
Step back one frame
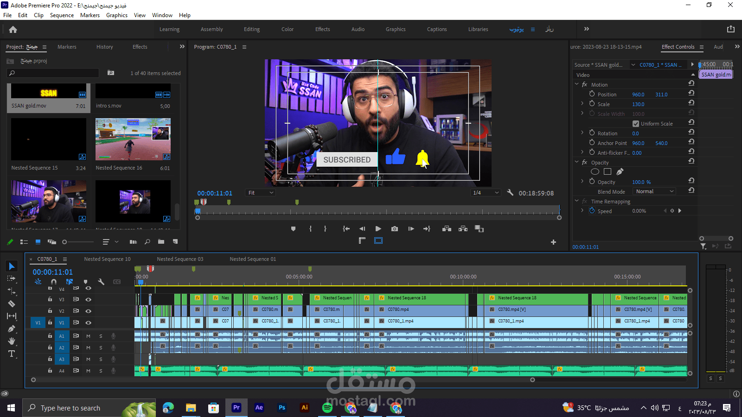(x=362, y=228)
